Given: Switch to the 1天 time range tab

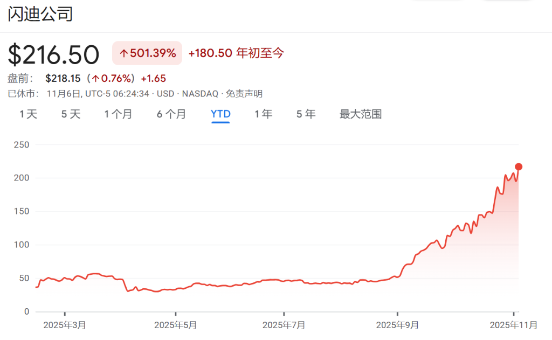Looking at the screenshot, I should point(27,114).
